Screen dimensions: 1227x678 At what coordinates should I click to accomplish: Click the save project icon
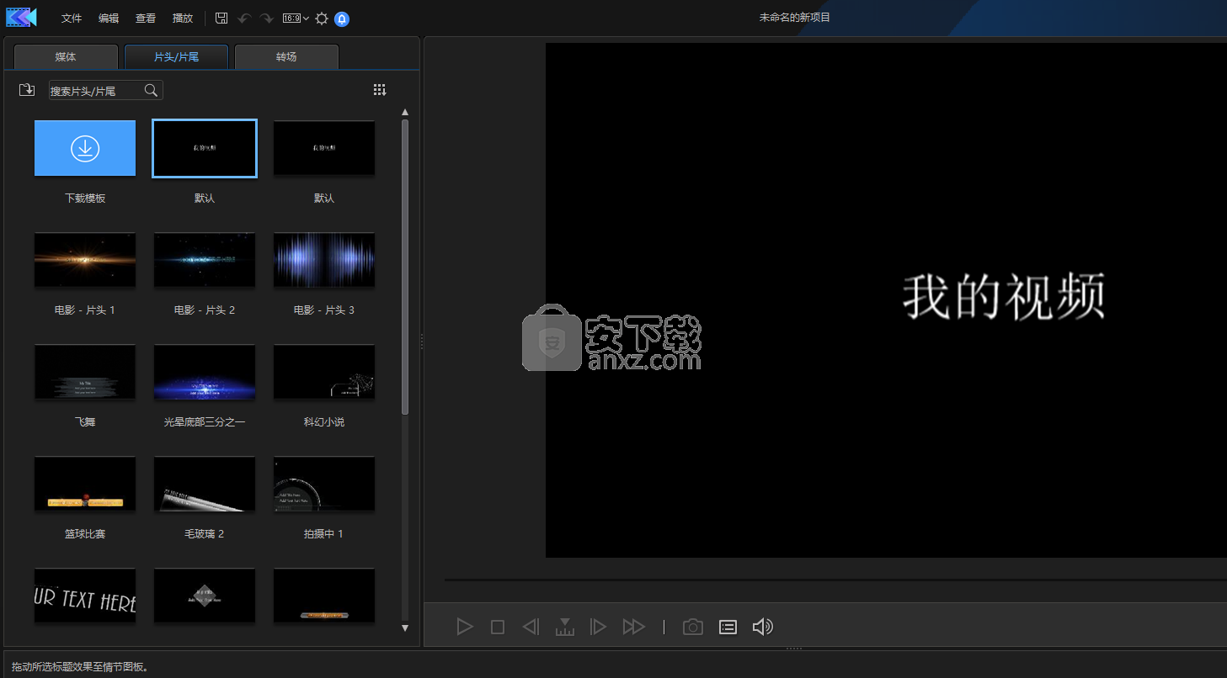pos(221,18)
